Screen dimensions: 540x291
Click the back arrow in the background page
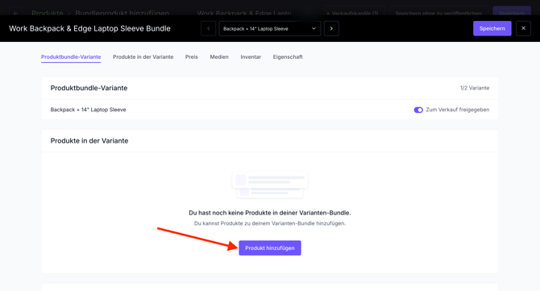point(15,13)
